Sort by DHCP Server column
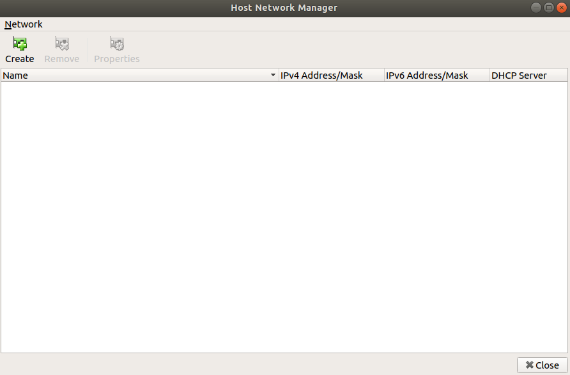Image resolution: width=570 pixels, height=375 pixels. click(528, 76)
